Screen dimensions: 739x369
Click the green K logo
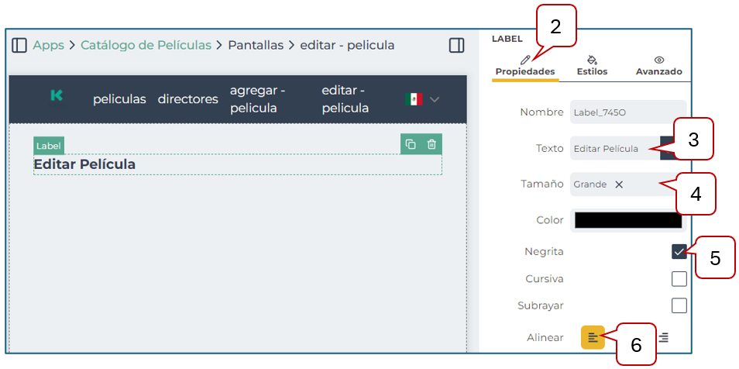[57, 95]
